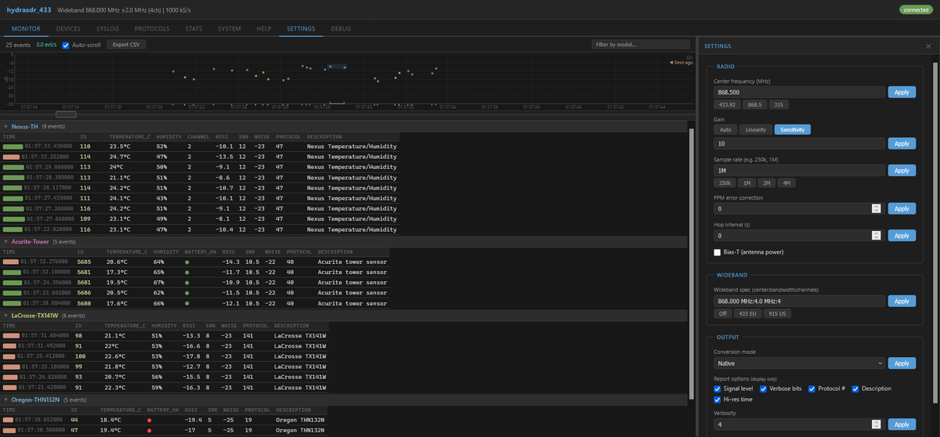Turn wideband Off preset
Image resolution: width=940 pixels, height=437 pixels.
pyautogui.click(x=722, y=313)
